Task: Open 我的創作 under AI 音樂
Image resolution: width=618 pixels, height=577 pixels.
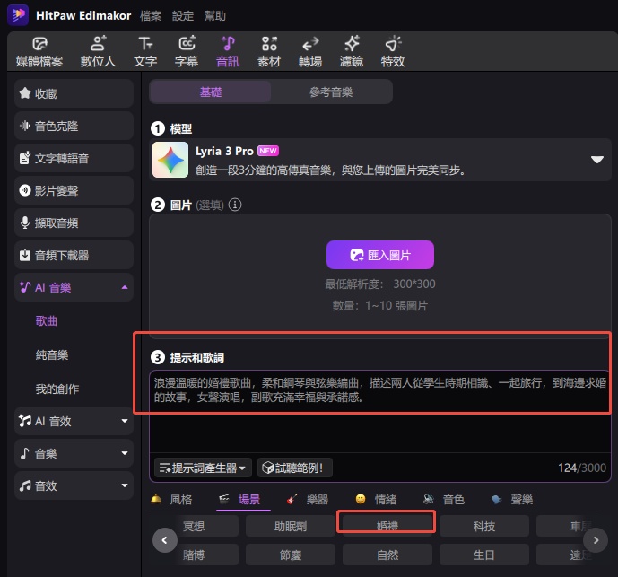Action: pyautogui.click(x=57, y=389)
